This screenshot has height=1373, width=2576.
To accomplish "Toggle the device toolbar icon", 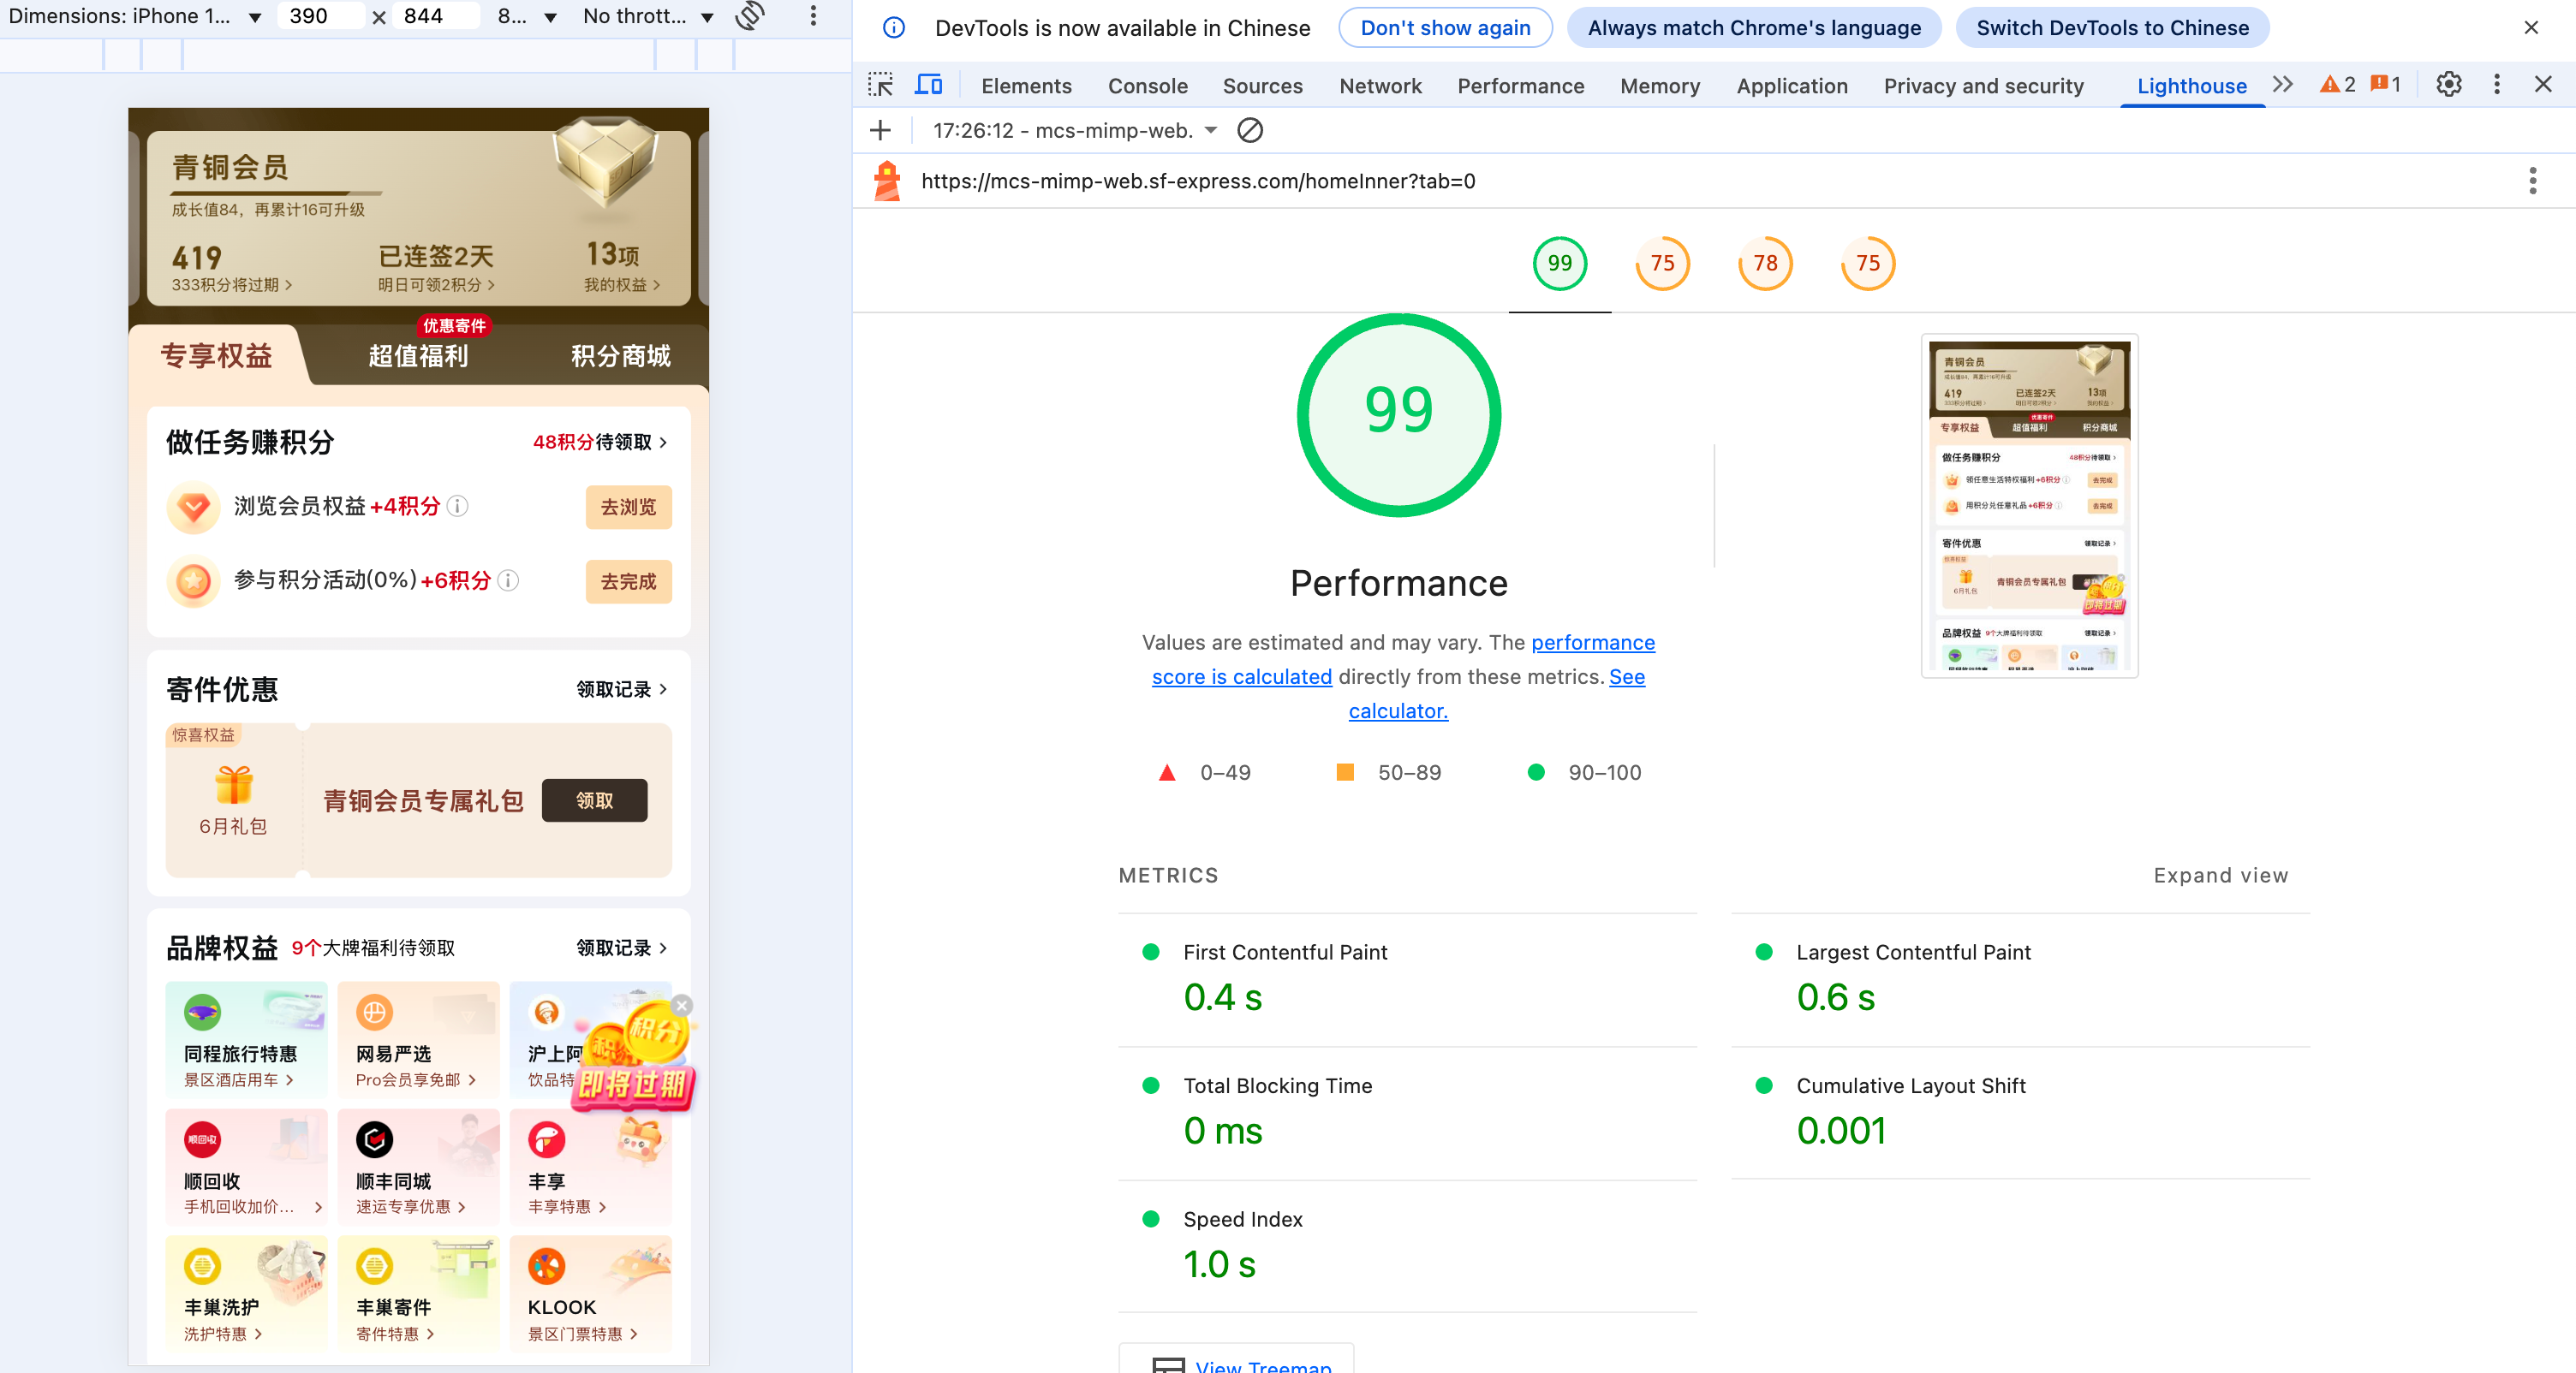I will tap(928, 85).
